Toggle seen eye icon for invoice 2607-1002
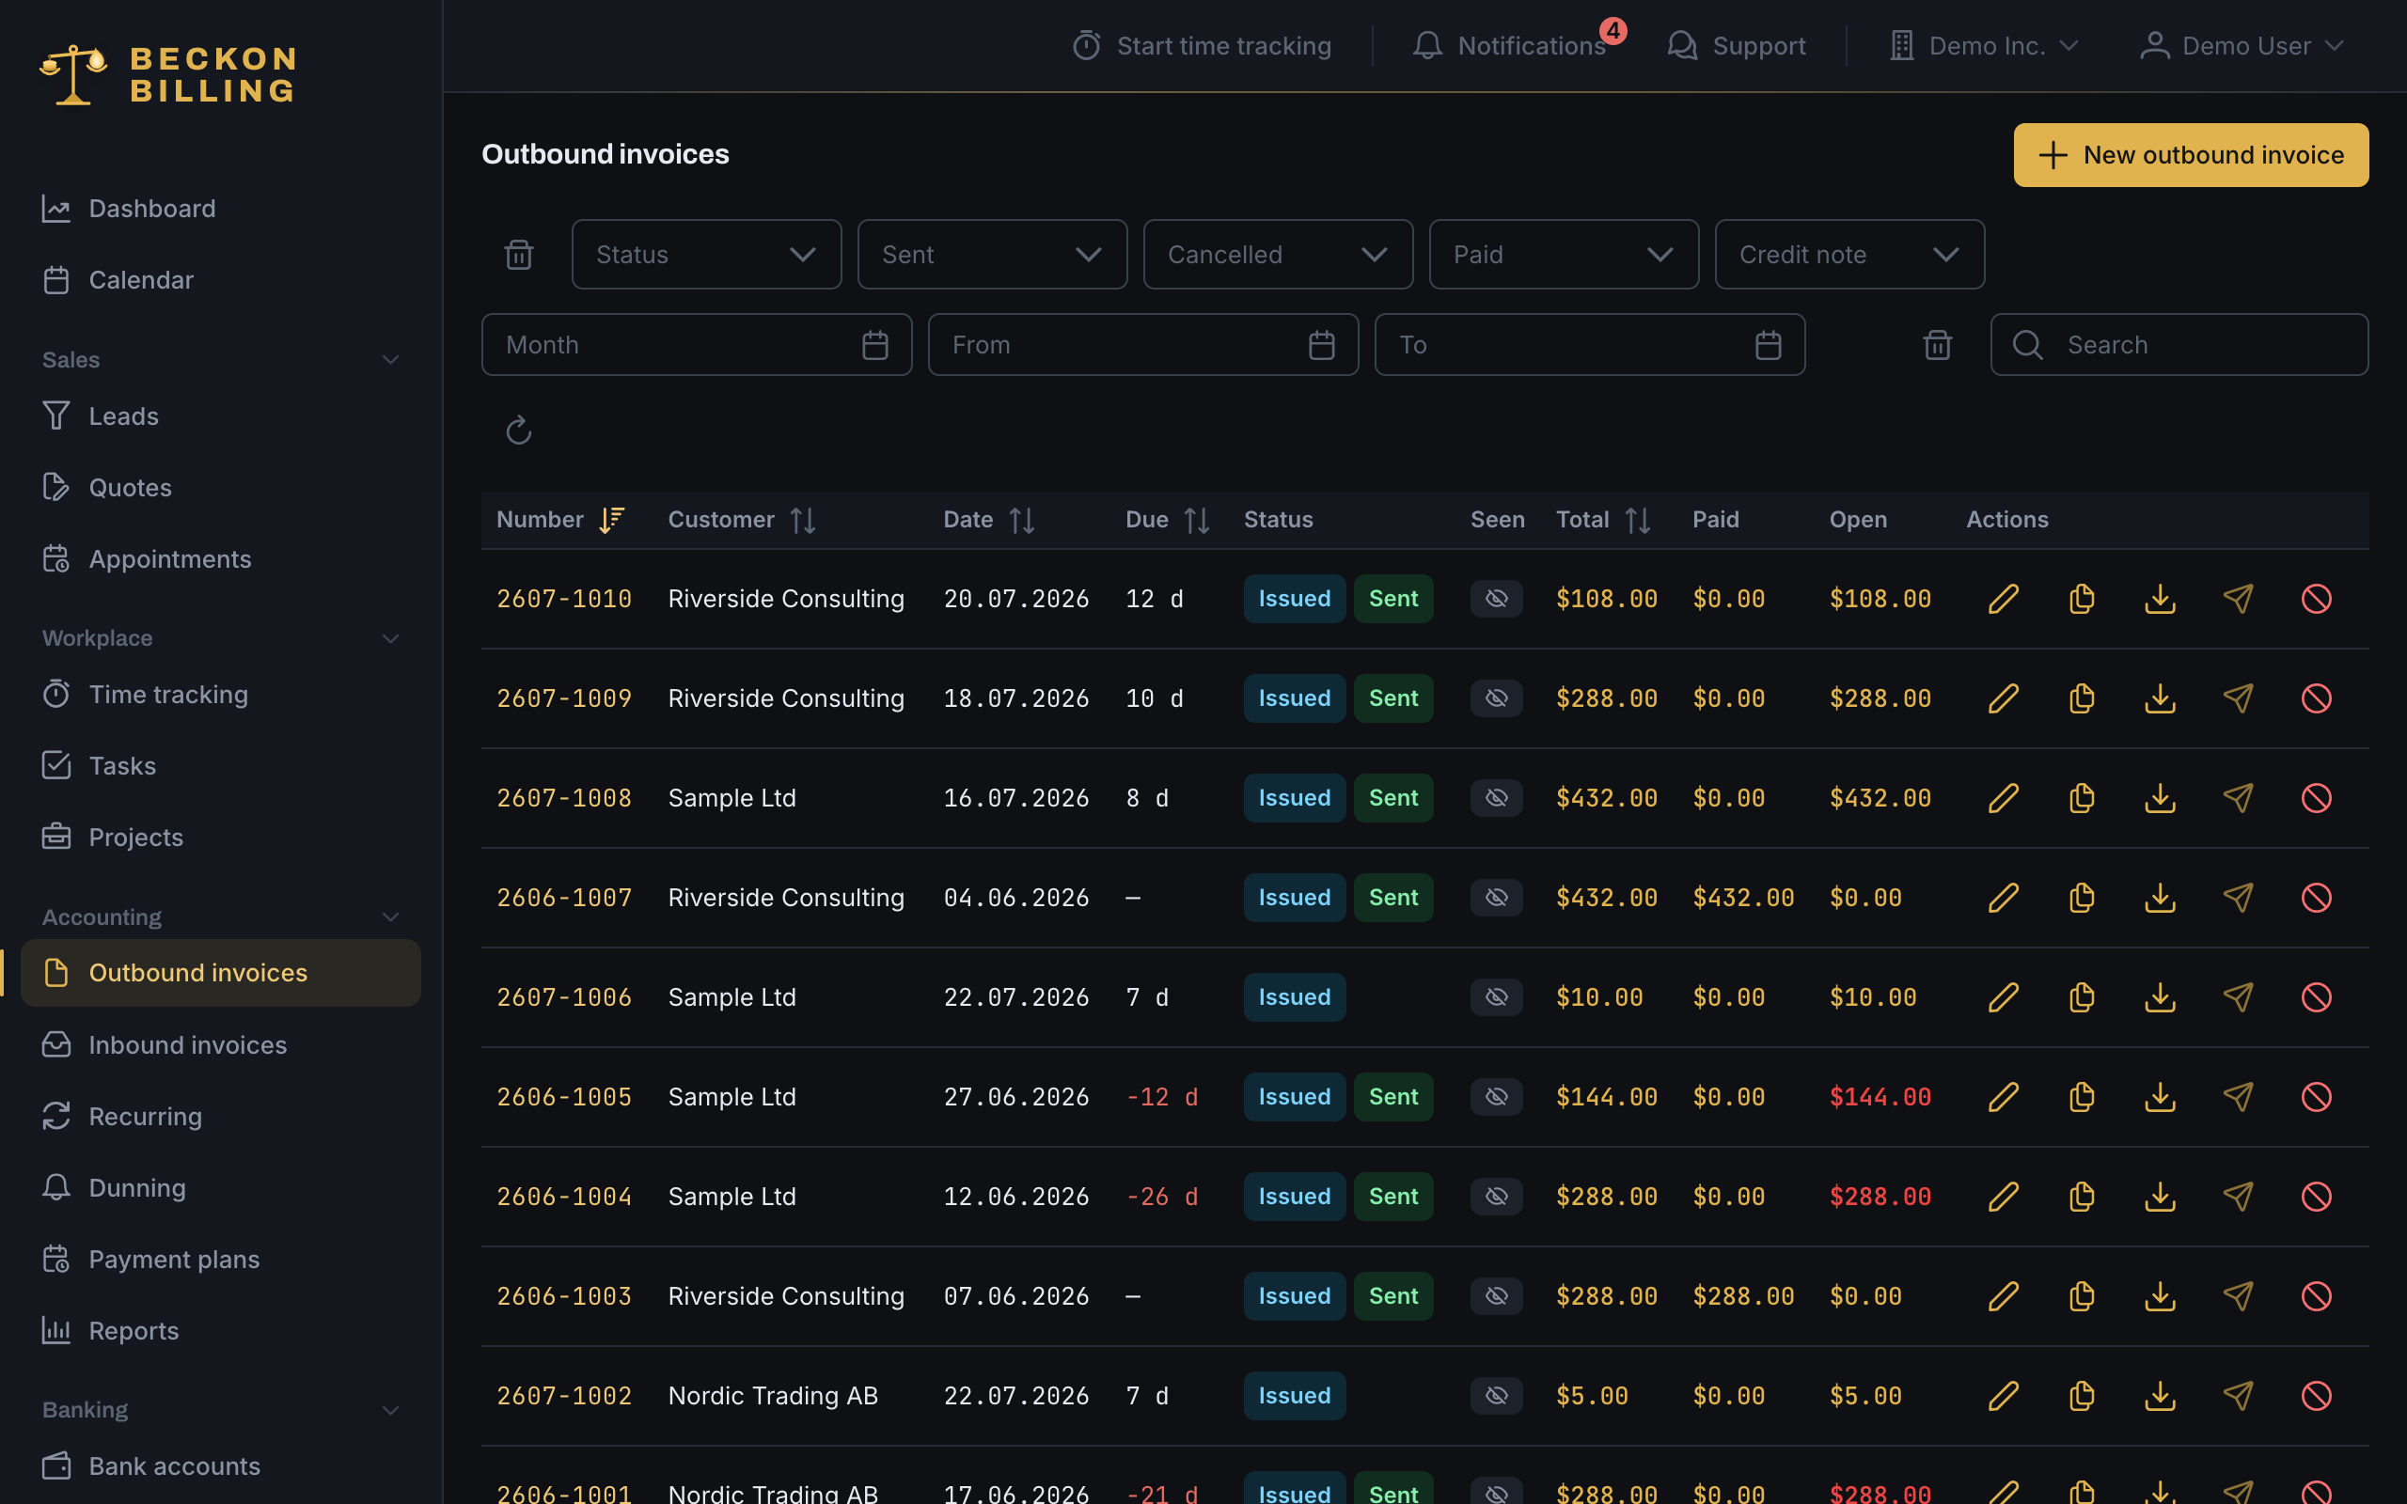 [1496, 1396]
